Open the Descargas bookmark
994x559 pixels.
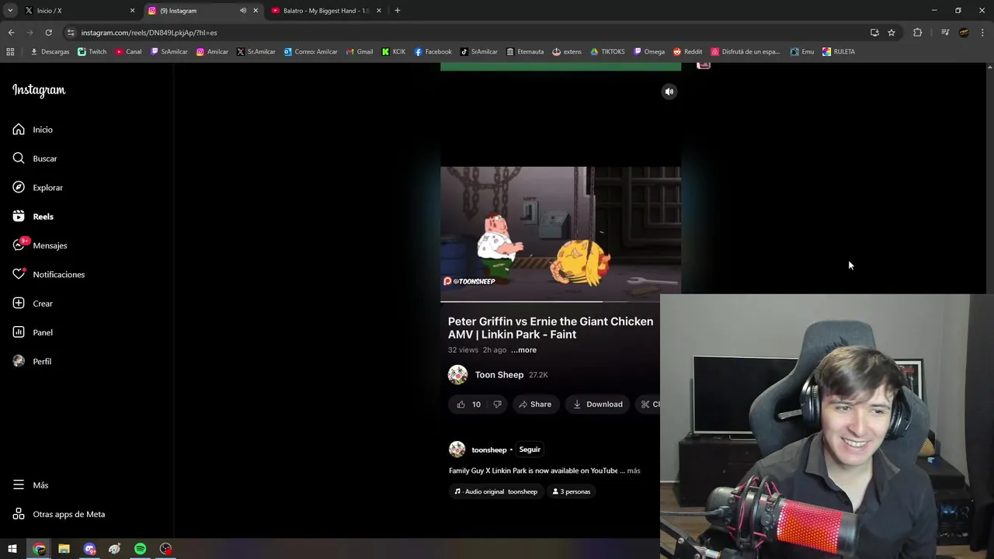50,52
